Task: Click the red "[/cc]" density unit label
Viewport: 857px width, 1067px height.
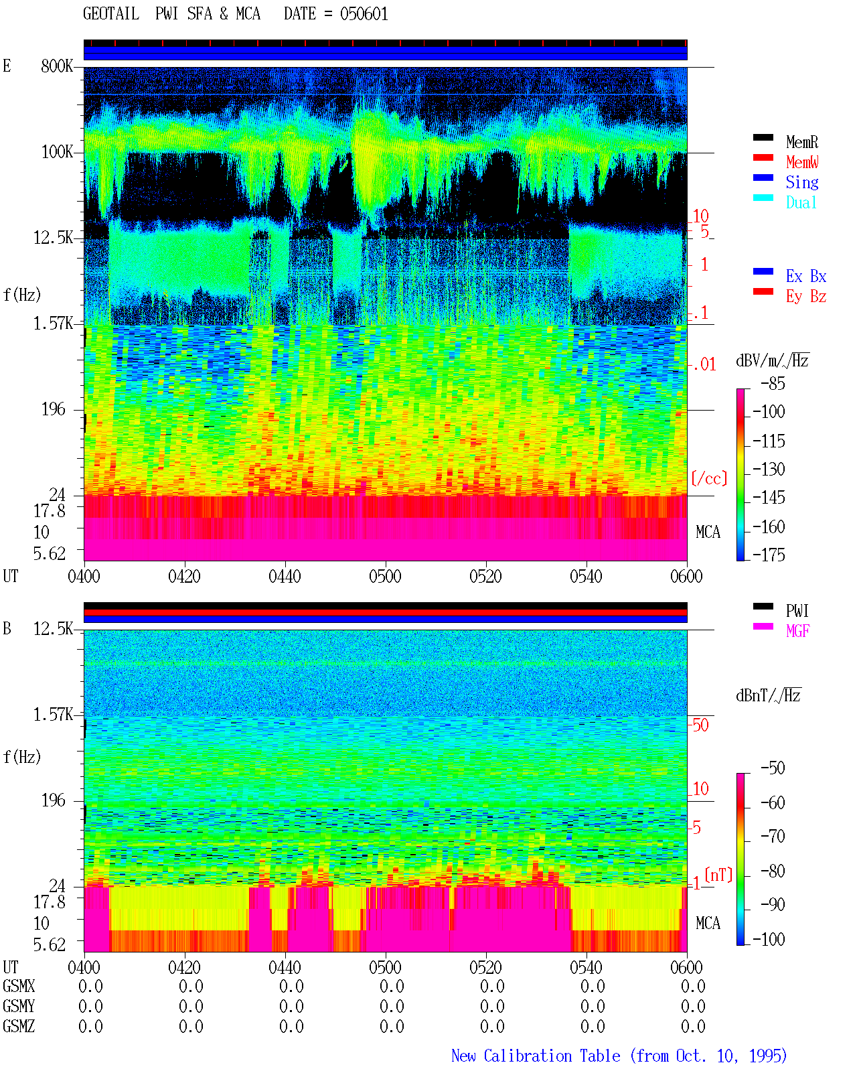Action: click(709, 478)
